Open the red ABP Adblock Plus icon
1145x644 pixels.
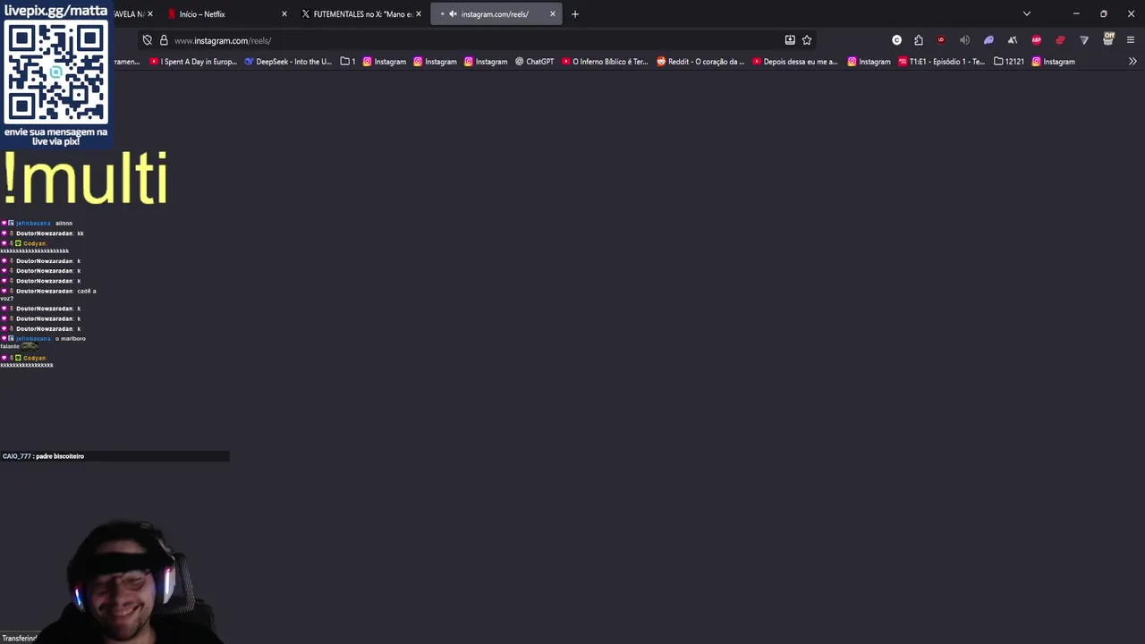tap(1037, 40)
